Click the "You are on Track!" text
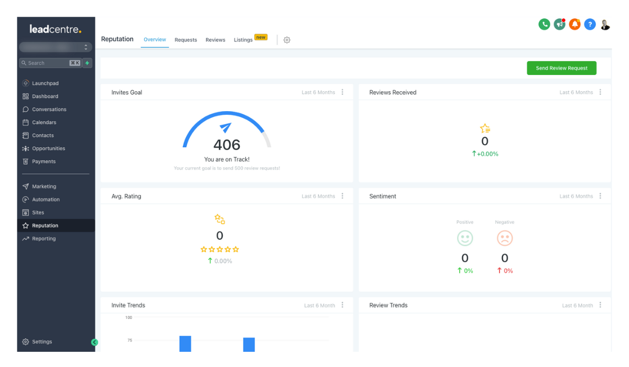The height and width of the screenshot is (367, 629). (227, 159)
